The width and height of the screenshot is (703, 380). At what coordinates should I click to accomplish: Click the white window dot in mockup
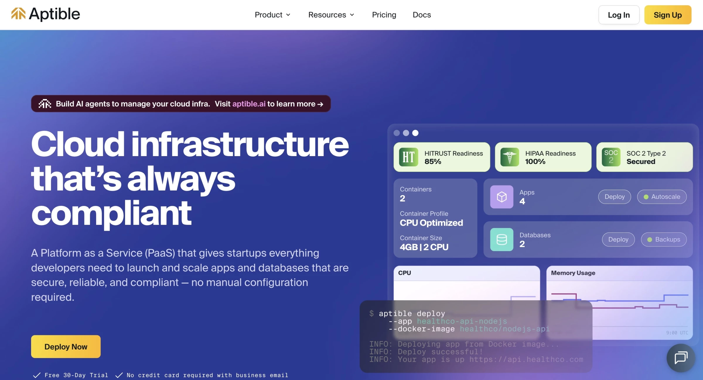tap(415, 133)
